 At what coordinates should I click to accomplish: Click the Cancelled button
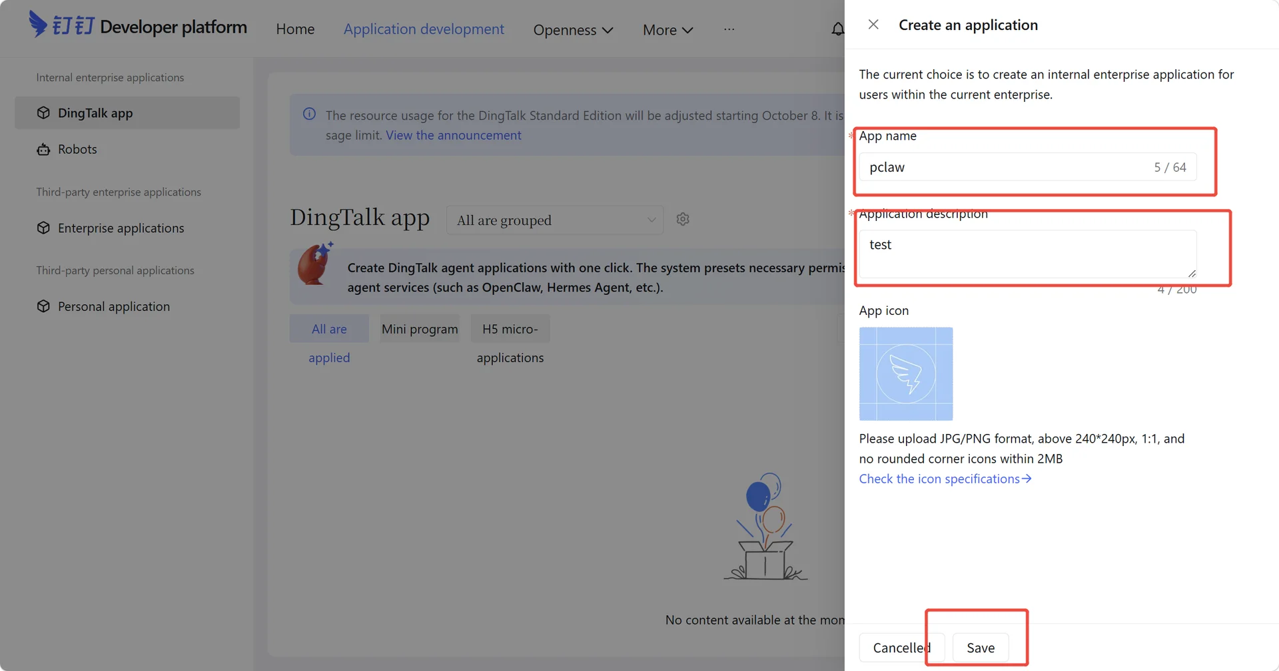902,648
